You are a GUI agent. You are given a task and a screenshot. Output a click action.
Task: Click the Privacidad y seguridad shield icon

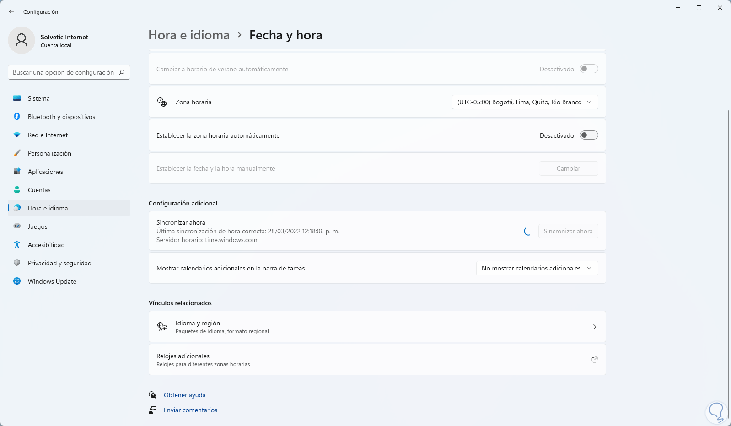[x=17, y=263]
